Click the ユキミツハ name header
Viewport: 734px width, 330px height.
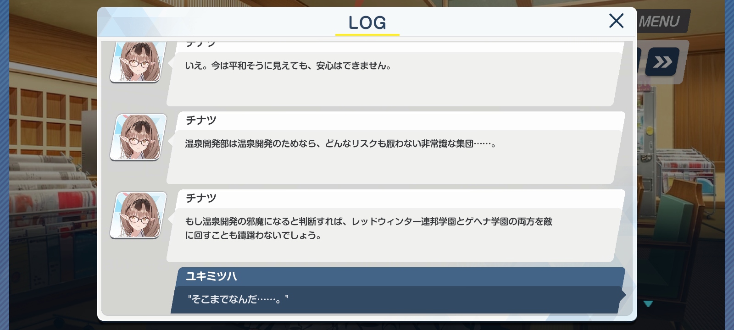[211, 276]
